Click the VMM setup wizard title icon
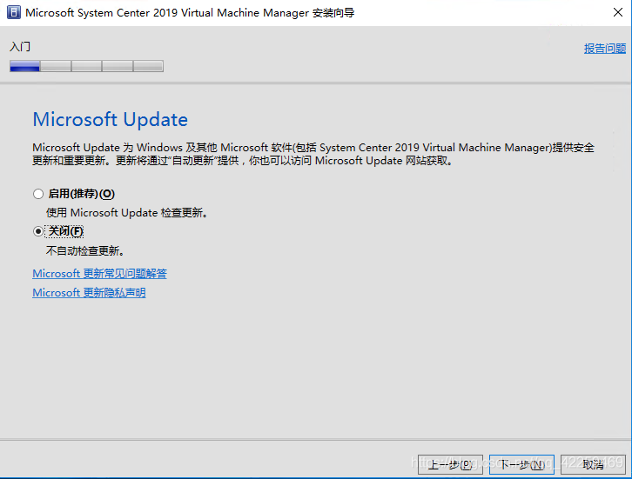The width and height of the screenshot is (632, 479). [x=14, y=12]
